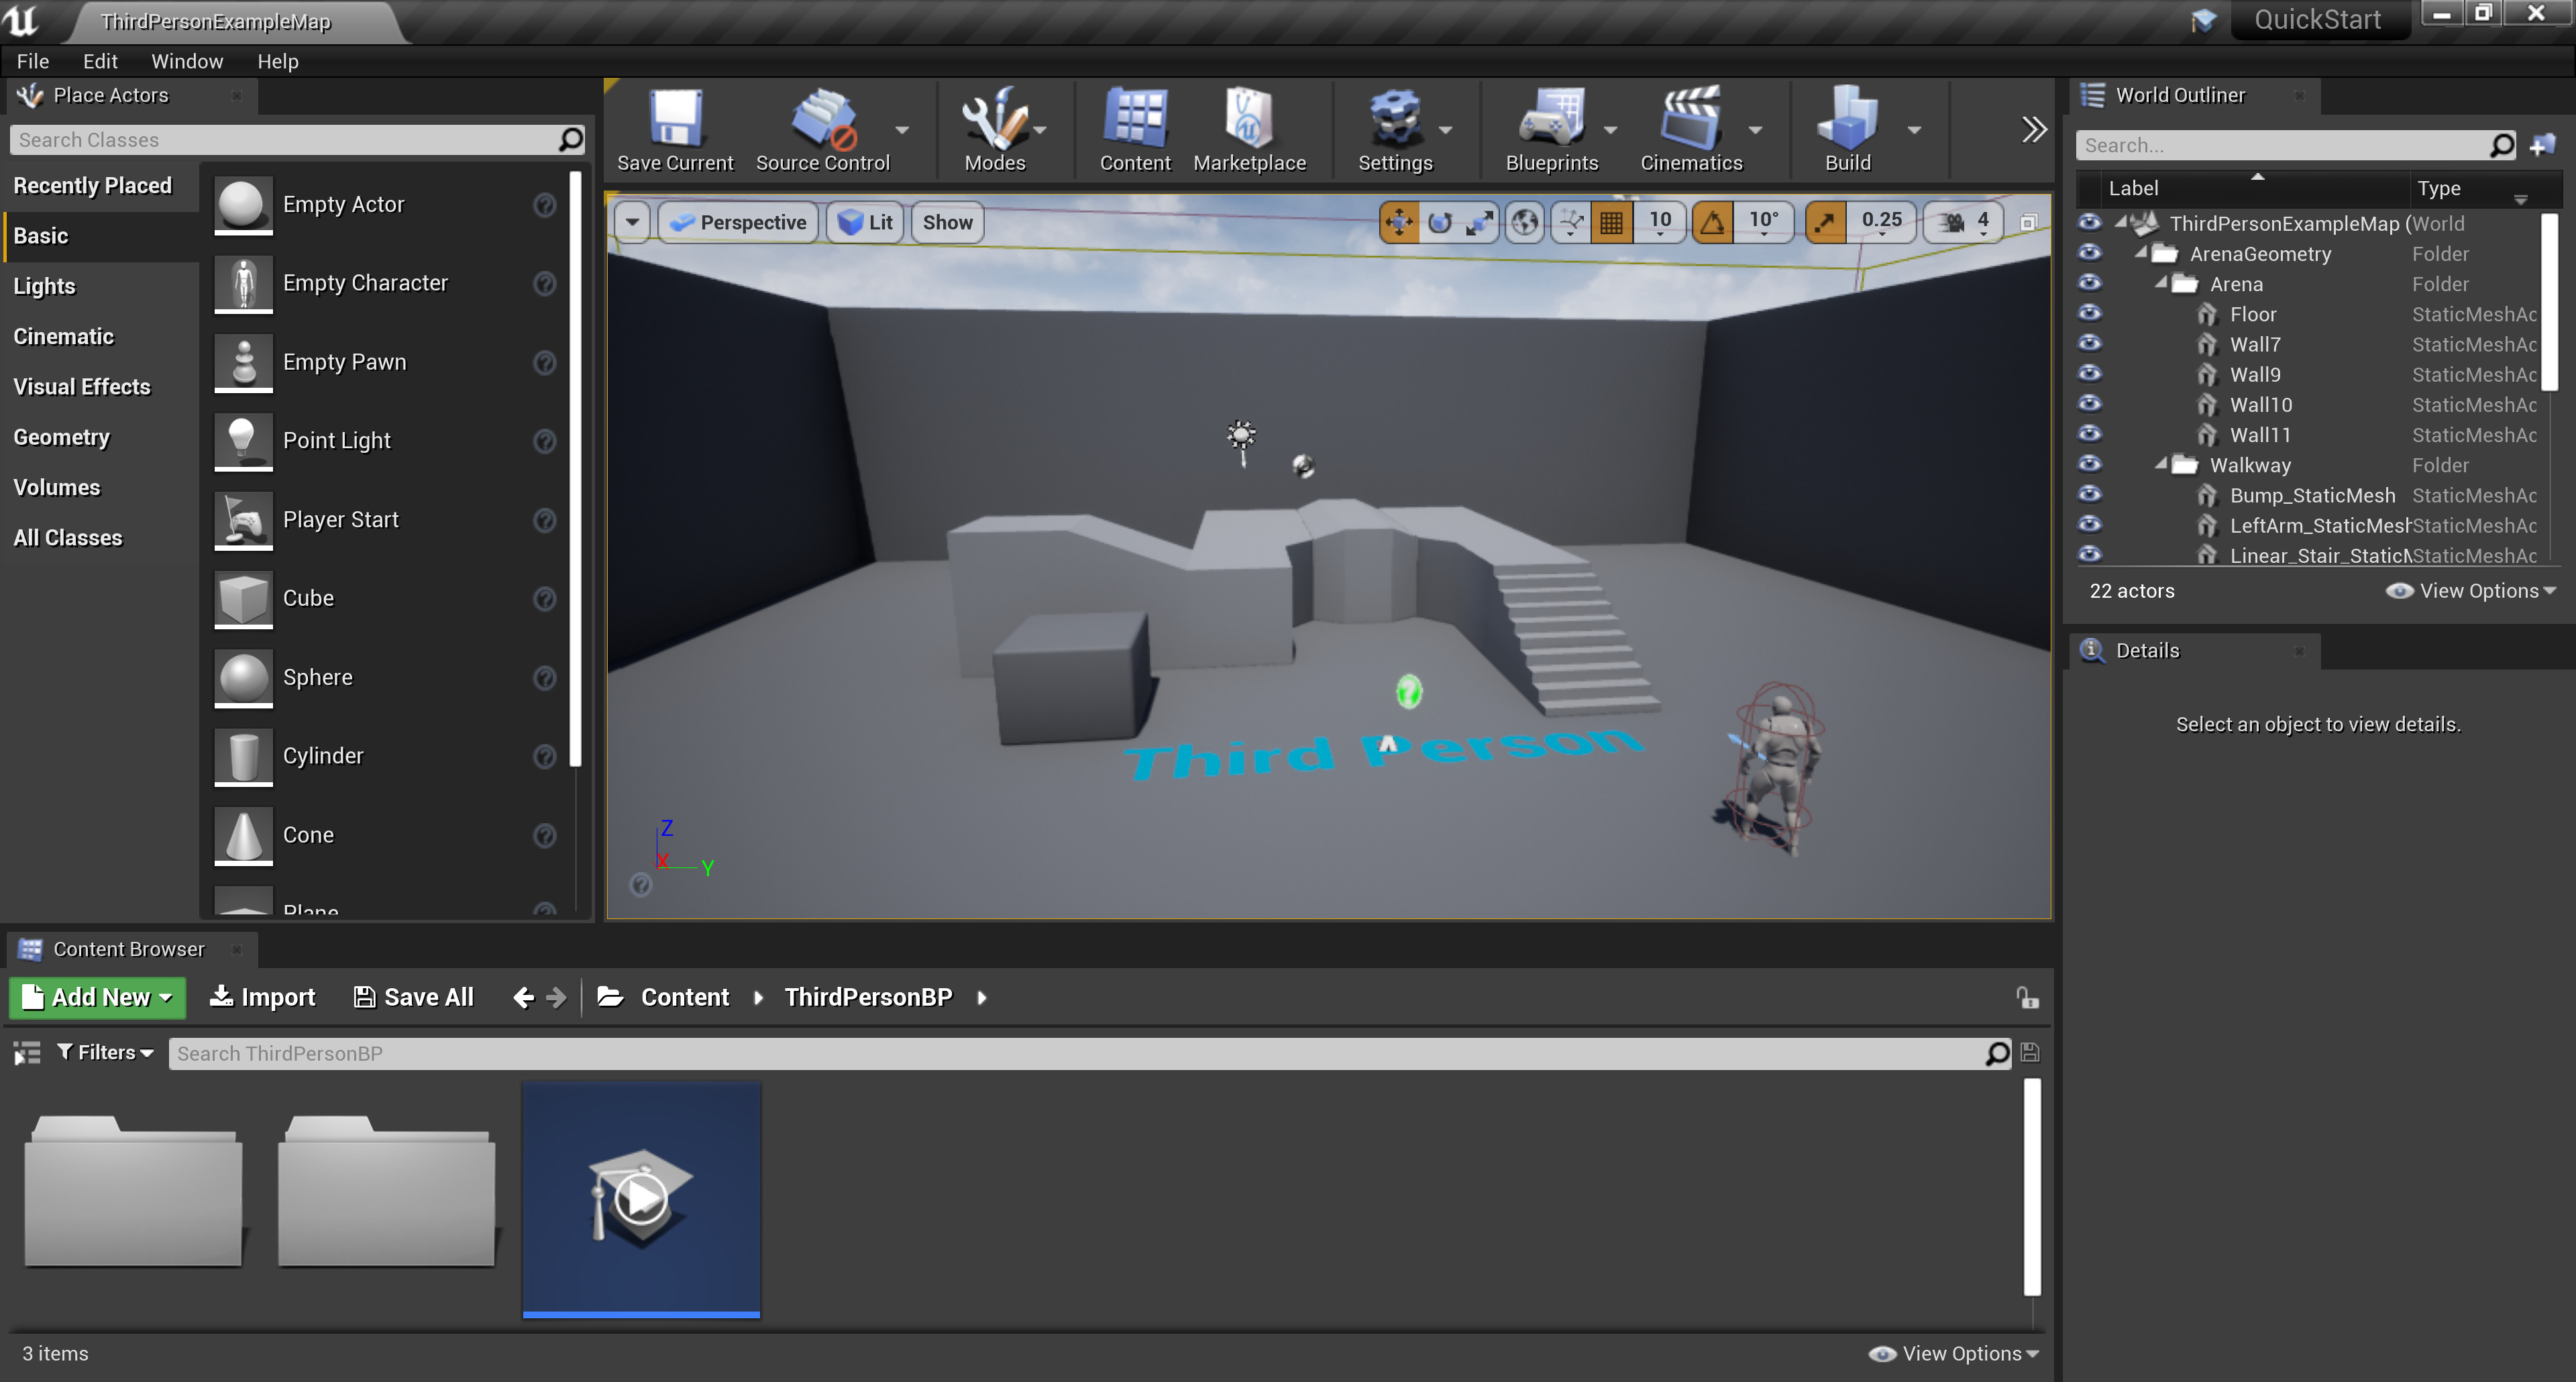
Task: Open the Content browser toolbar icon
Action: pyautogui.click(x=1134, y=121)
